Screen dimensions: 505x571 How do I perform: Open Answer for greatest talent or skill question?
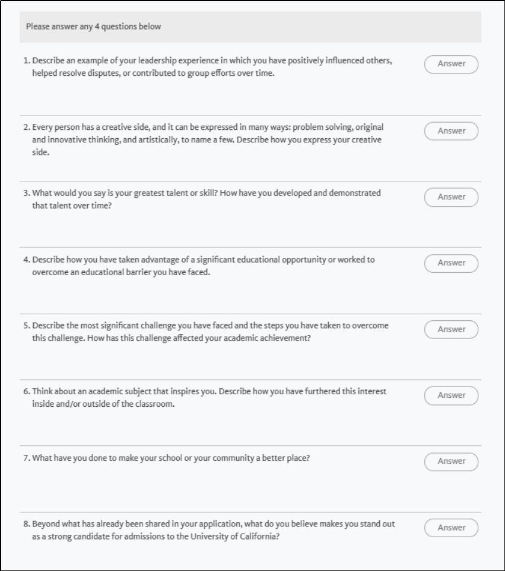pos(451,197)
